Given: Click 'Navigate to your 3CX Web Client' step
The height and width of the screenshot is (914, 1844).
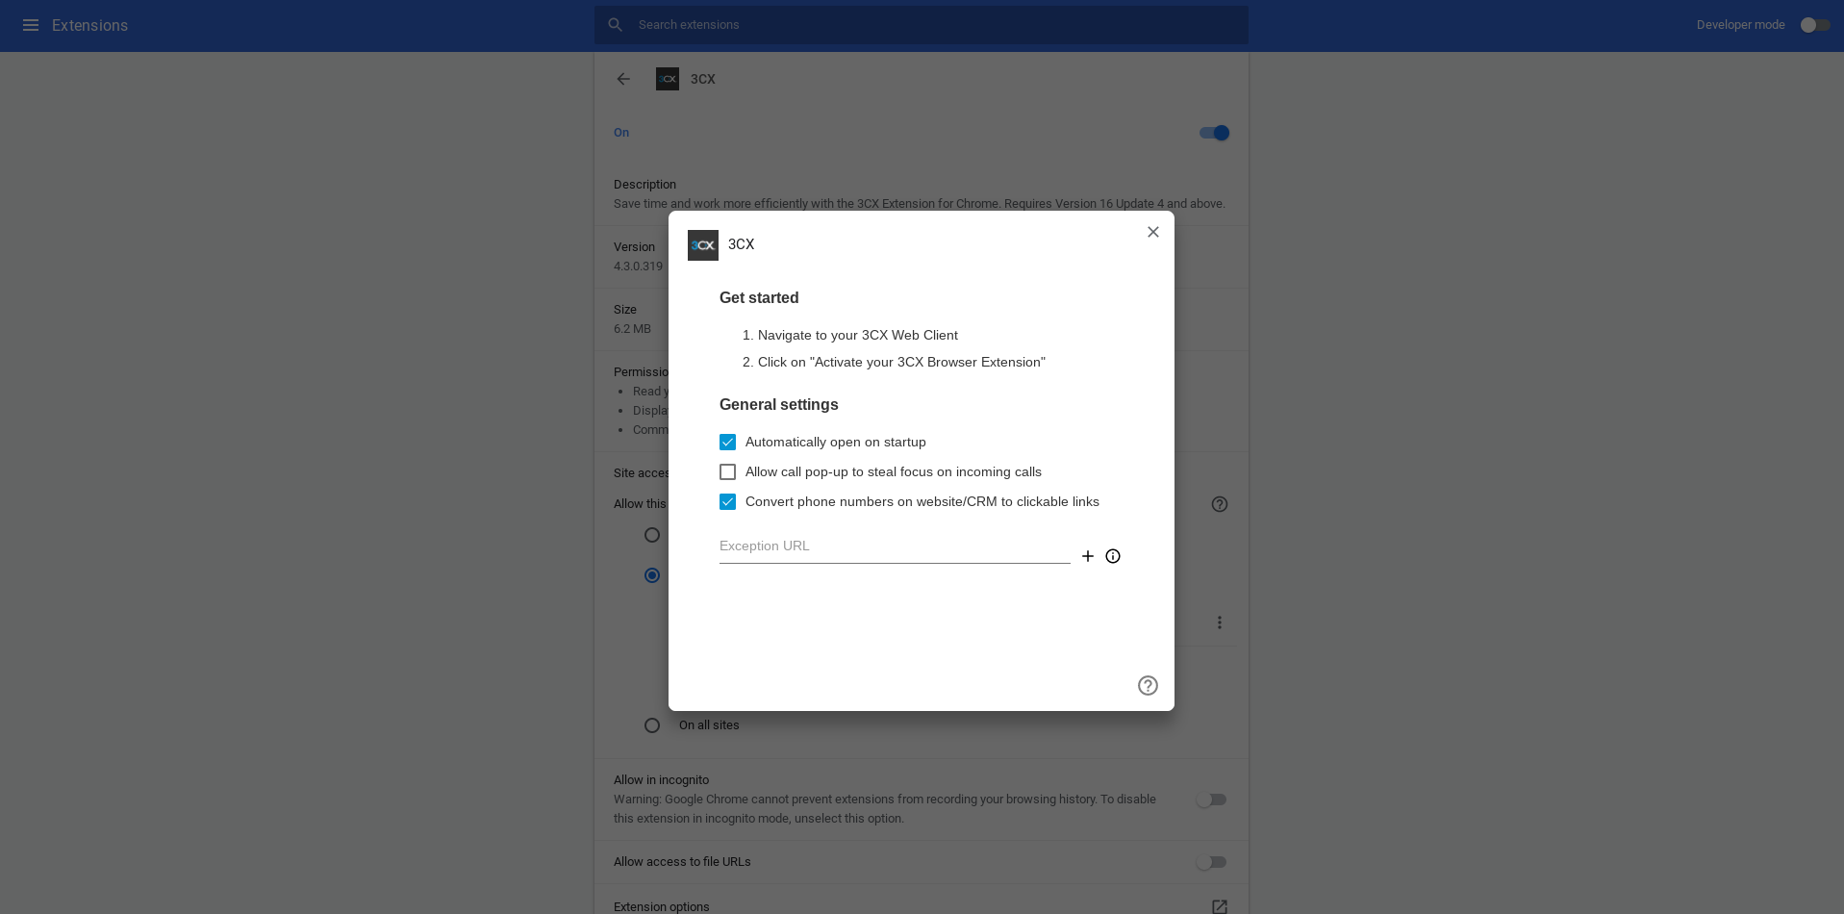Looking at the screenshot, I should pyautogui.click(x=858, y=336).
